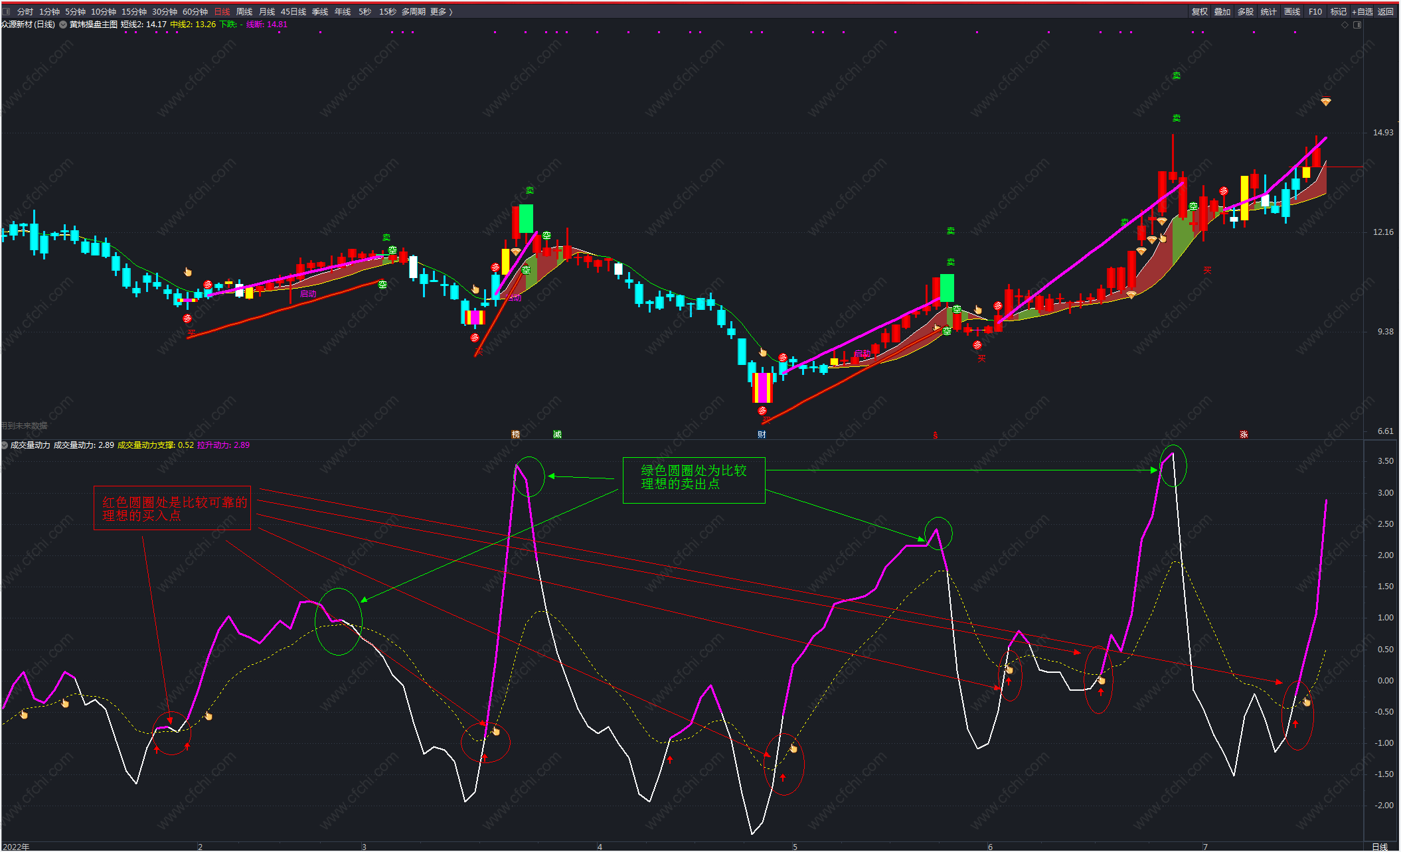This screenshot has height=852, width=1401.
Task: Toggle the left sidebar panel icon
Action: [x=7, y=11]
